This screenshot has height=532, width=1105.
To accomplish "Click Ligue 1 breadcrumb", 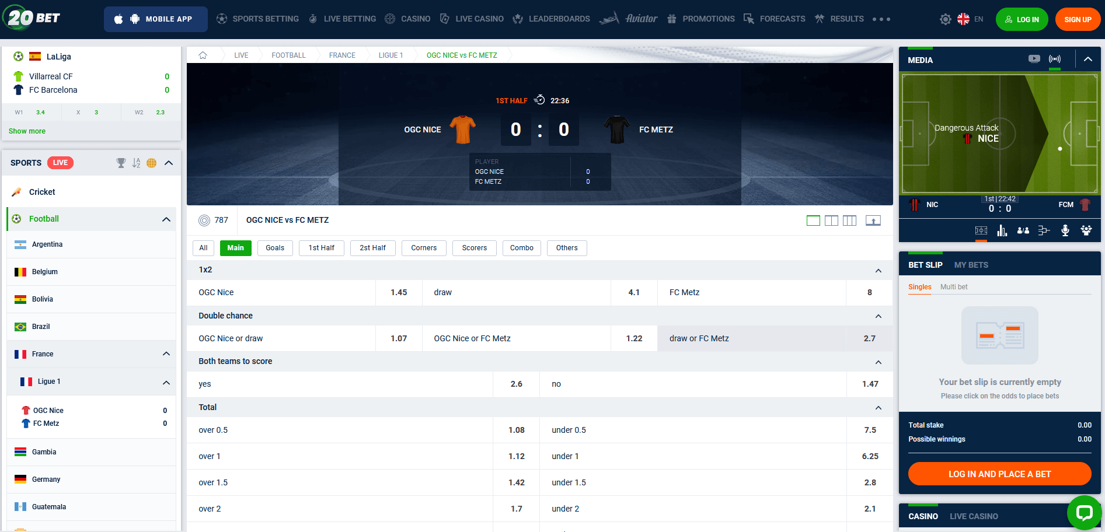I will point(391,55).
